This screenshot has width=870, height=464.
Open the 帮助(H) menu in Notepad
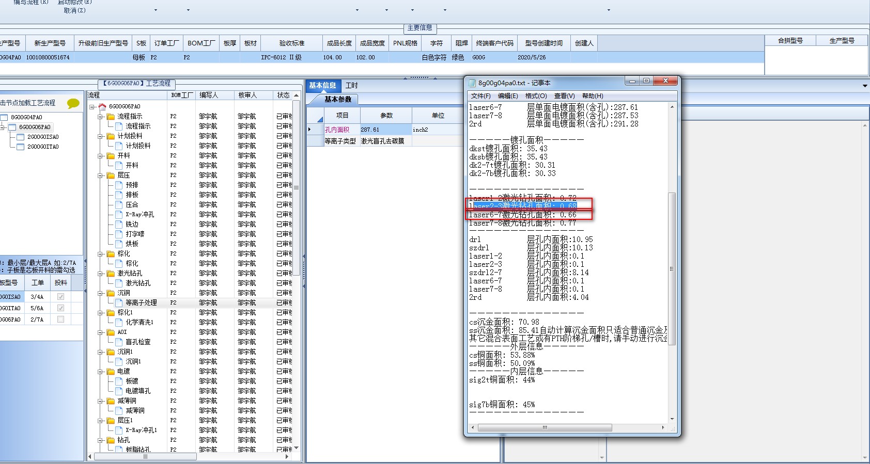pos(593,96)
